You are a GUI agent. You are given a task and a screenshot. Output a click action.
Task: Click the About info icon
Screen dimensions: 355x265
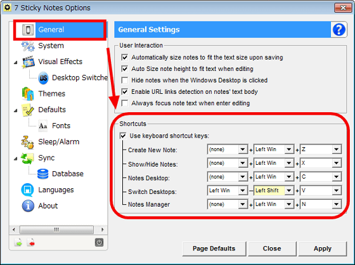[x=28, y=206]
